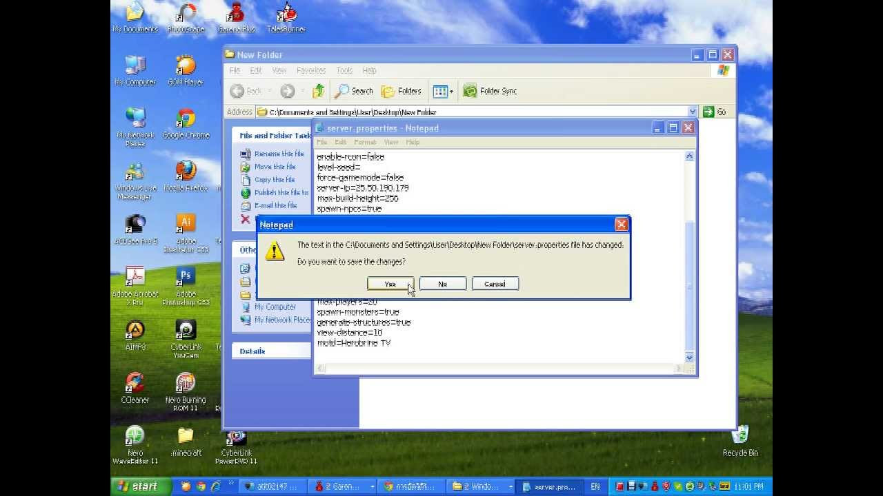Open My Documents desktop icon
Image resolution: width=883 pixels, height=496 pixels.
[x=135, y=18]
